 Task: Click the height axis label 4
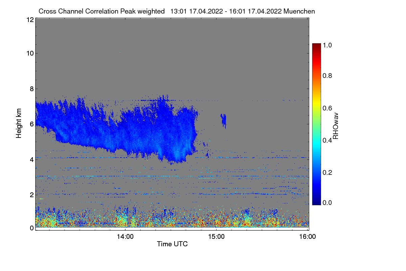[31, 159]
